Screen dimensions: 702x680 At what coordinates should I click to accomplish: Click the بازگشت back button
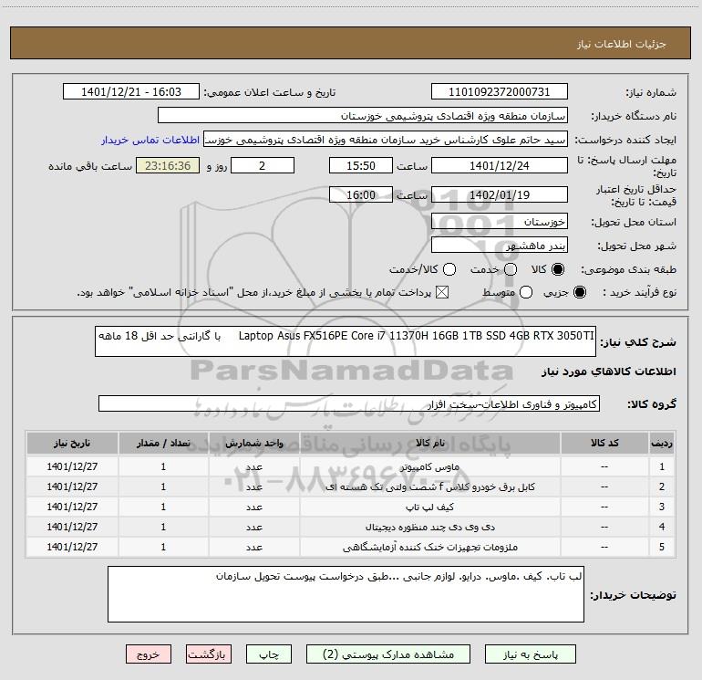pyautogui.click(x=209, y=654)
